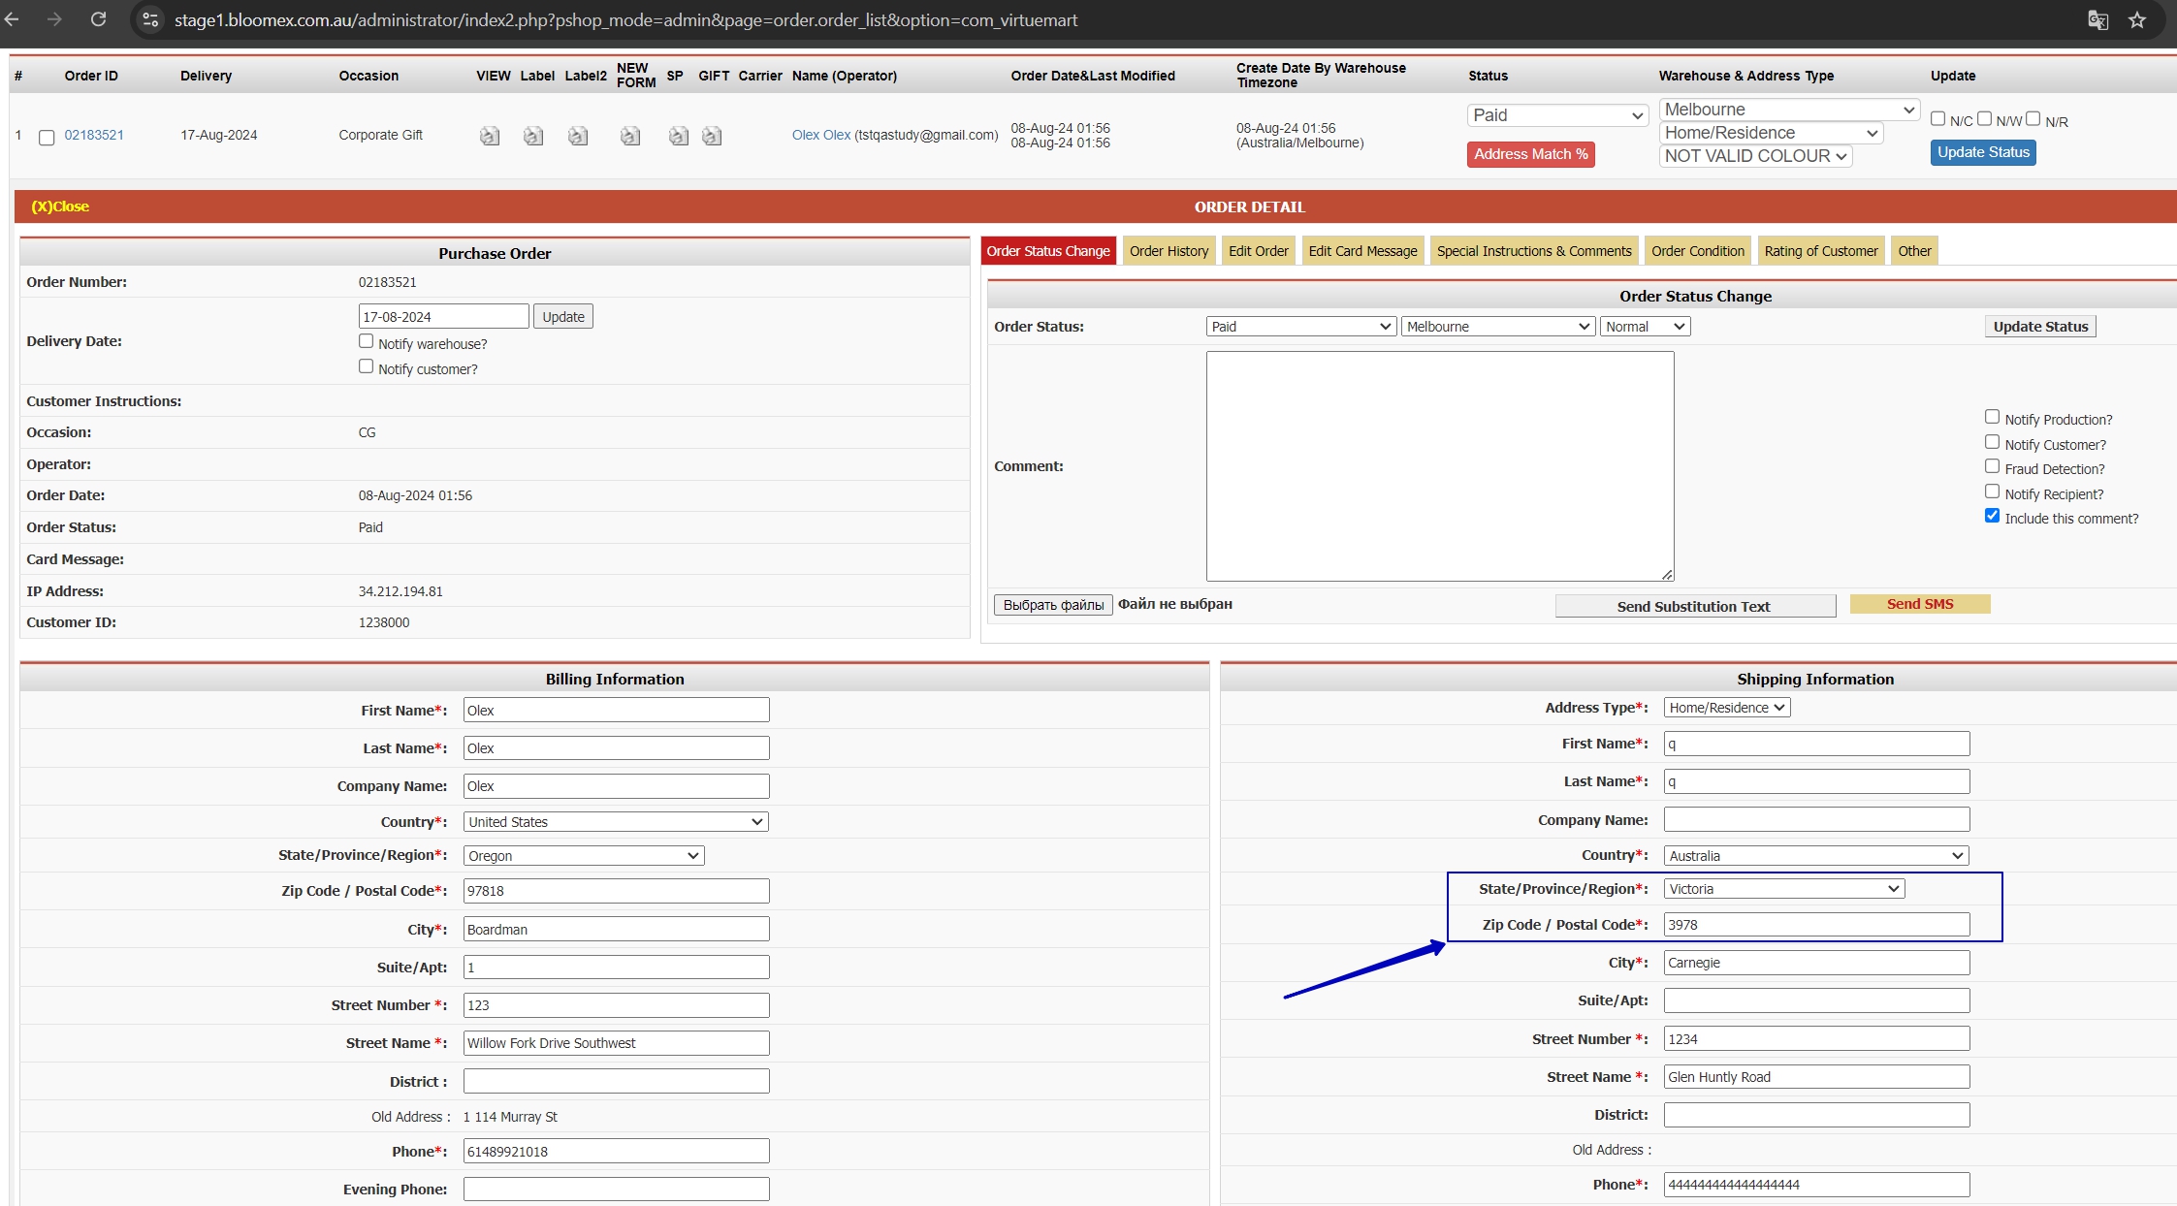Image resolution: width=2177 pixels, height=1206 pixels.
Task: Open the Edit Card Message tab
Action: pyautogui.click(x=1362, y=251)
